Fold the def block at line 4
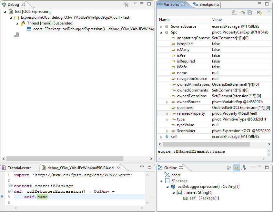This screenshot has width=273, height=212. [12, 191]
